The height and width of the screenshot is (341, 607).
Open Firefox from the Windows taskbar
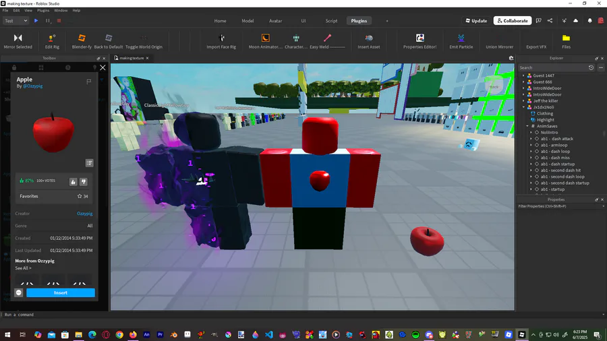(133, 335)
